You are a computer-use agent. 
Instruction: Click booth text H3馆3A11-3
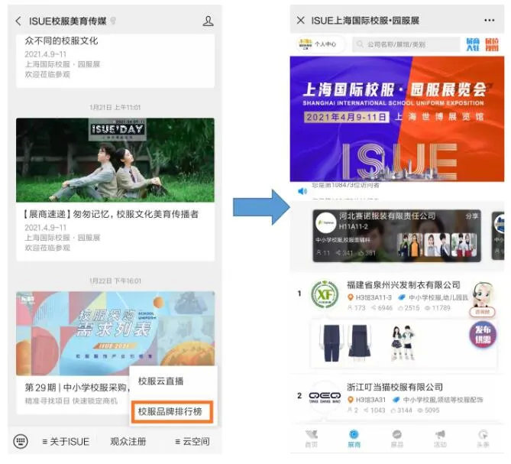374,297
